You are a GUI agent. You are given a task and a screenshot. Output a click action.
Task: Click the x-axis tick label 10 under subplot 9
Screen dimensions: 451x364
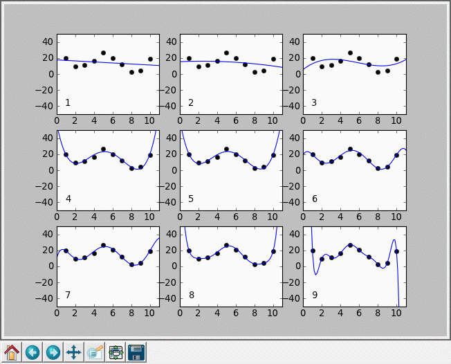click(x=396, y=313)
